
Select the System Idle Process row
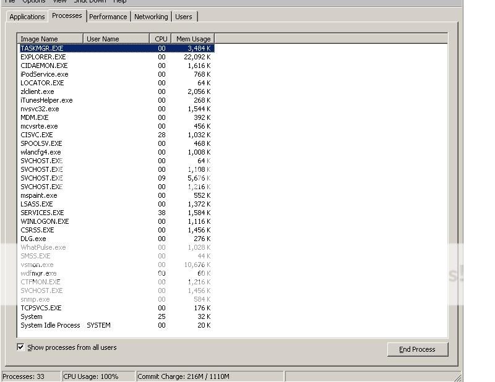coord(50,325)
